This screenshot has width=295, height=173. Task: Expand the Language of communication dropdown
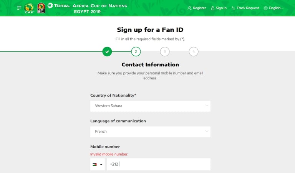[150, 132]
